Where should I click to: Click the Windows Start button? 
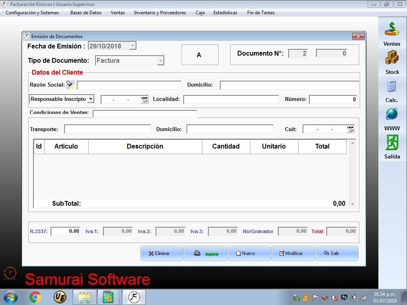click(11, 297)
